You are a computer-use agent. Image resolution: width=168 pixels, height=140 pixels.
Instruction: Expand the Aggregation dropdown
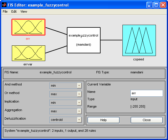click(66, 111)
